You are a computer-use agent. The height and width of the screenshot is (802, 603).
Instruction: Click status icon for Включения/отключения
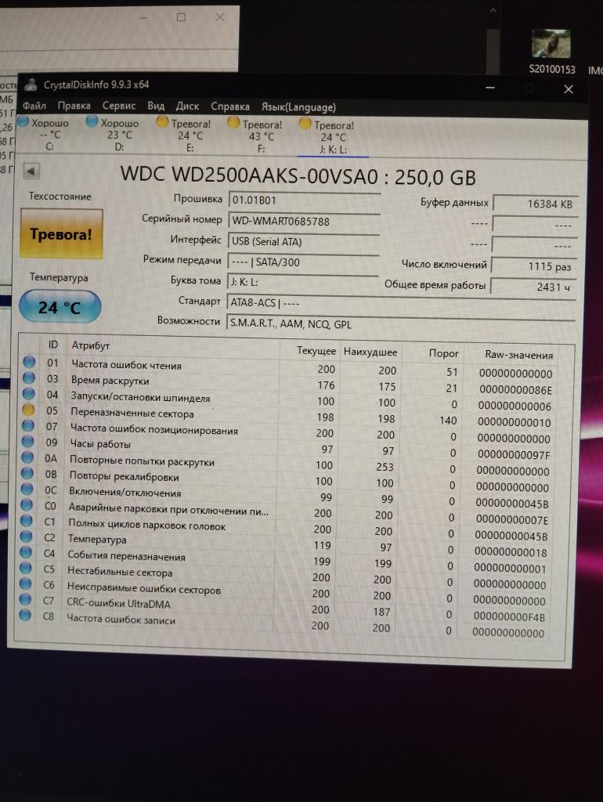click(27, 489)
